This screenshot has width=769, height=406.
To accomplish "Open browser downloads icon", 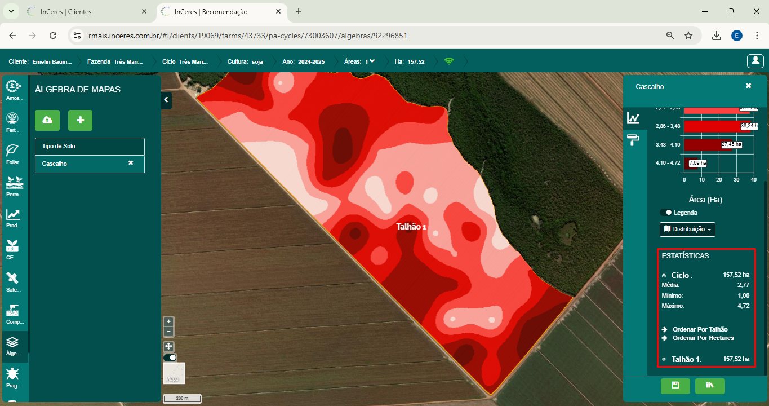I will (717, 36).
